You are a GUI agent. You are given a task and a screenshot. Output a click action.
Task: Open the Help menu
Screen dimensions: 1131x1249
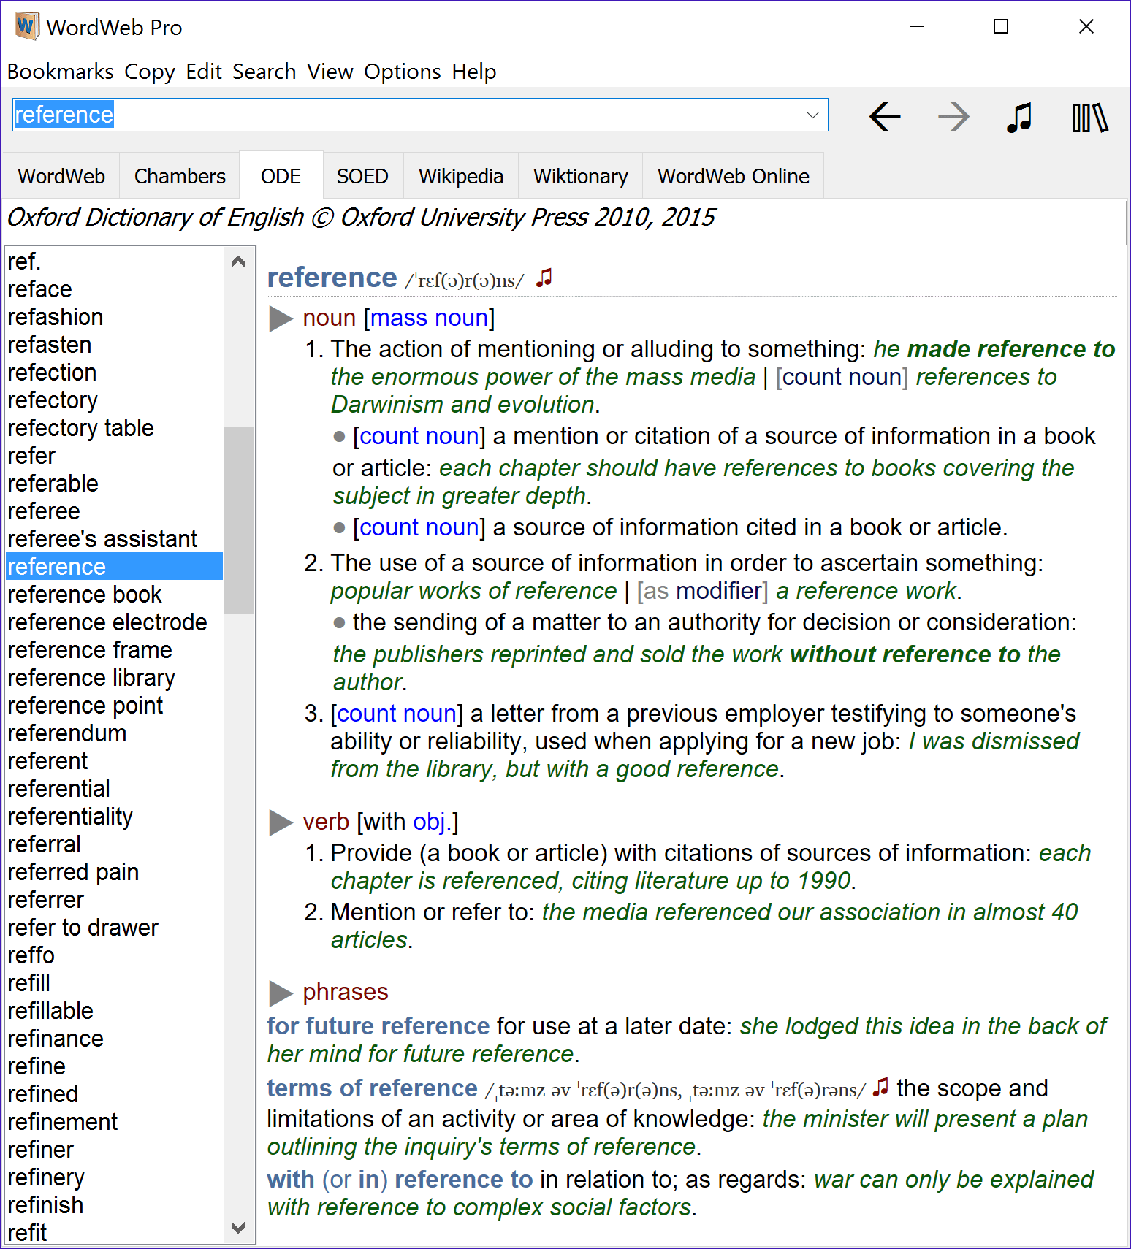(473, 72)
